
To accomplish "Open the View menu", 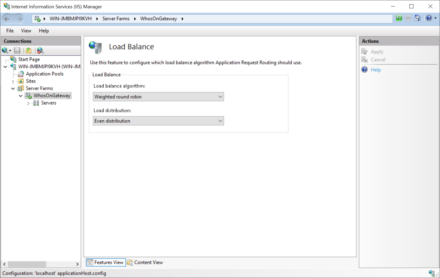I will coord(26,31).
